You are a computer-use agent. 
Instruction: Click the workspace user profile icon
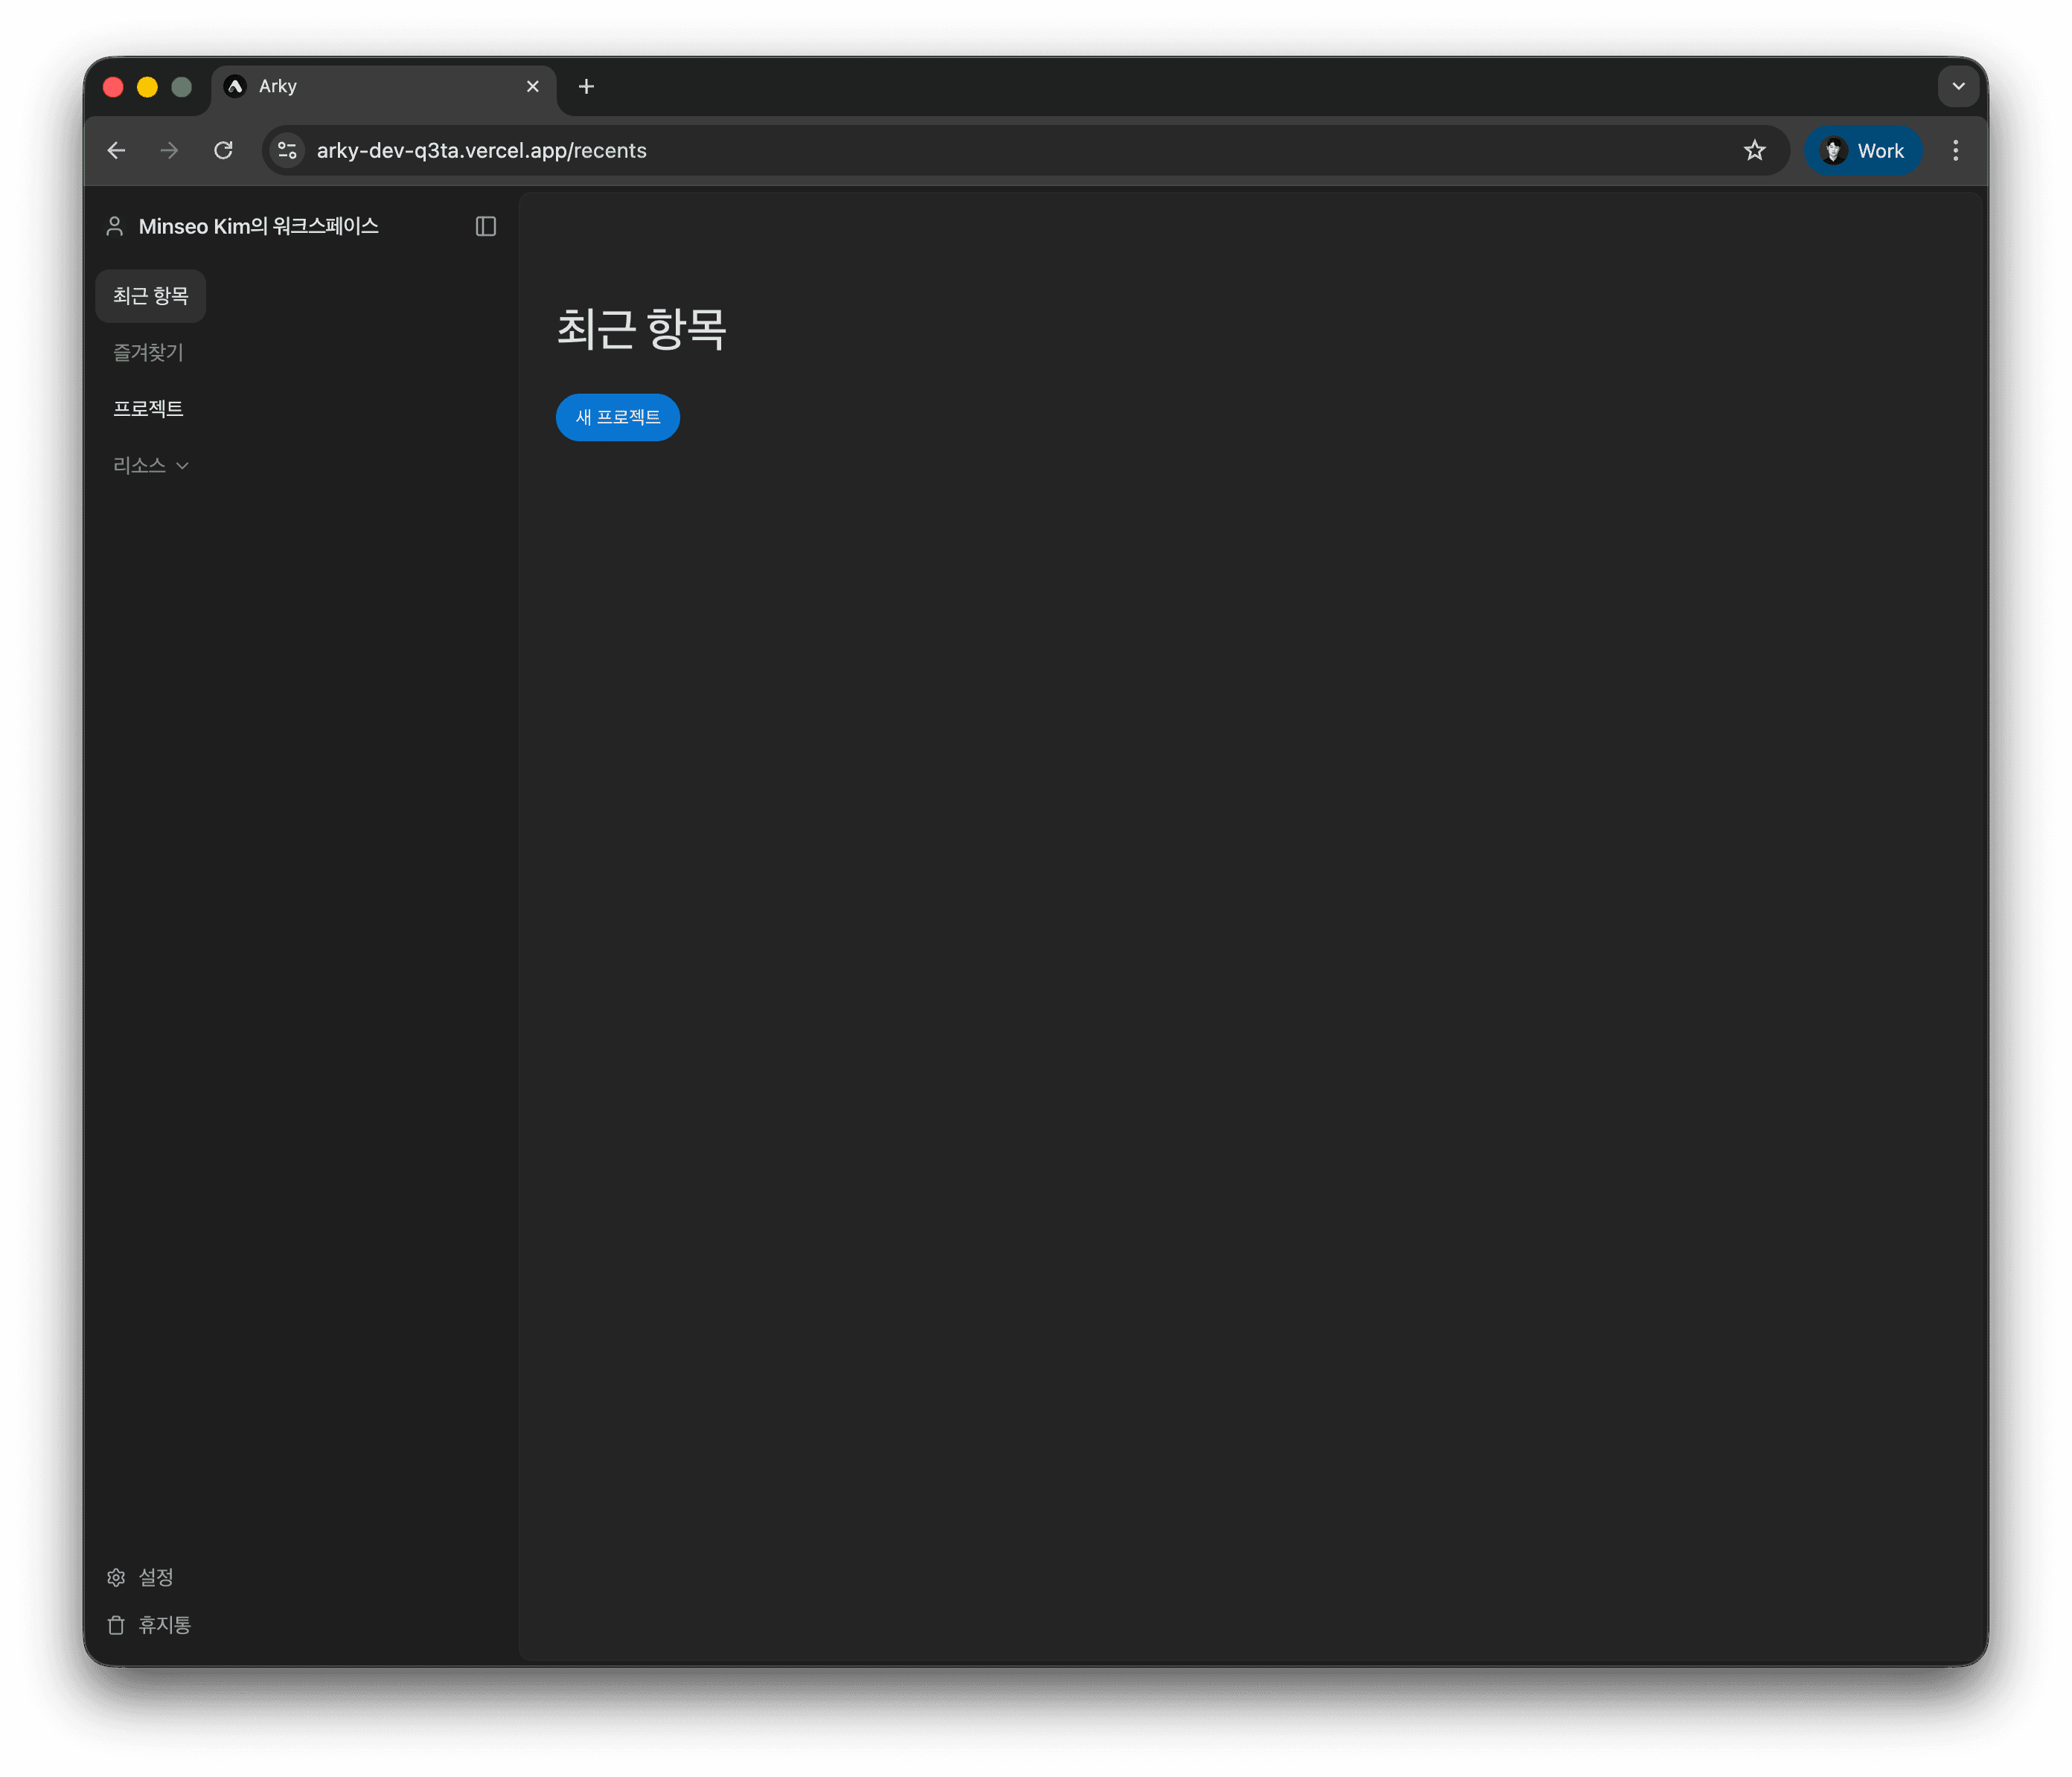115,227
